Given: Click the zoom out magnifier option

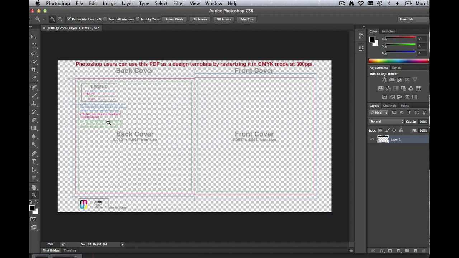Looking at the screenshot, I should click(x=60, y=19).
